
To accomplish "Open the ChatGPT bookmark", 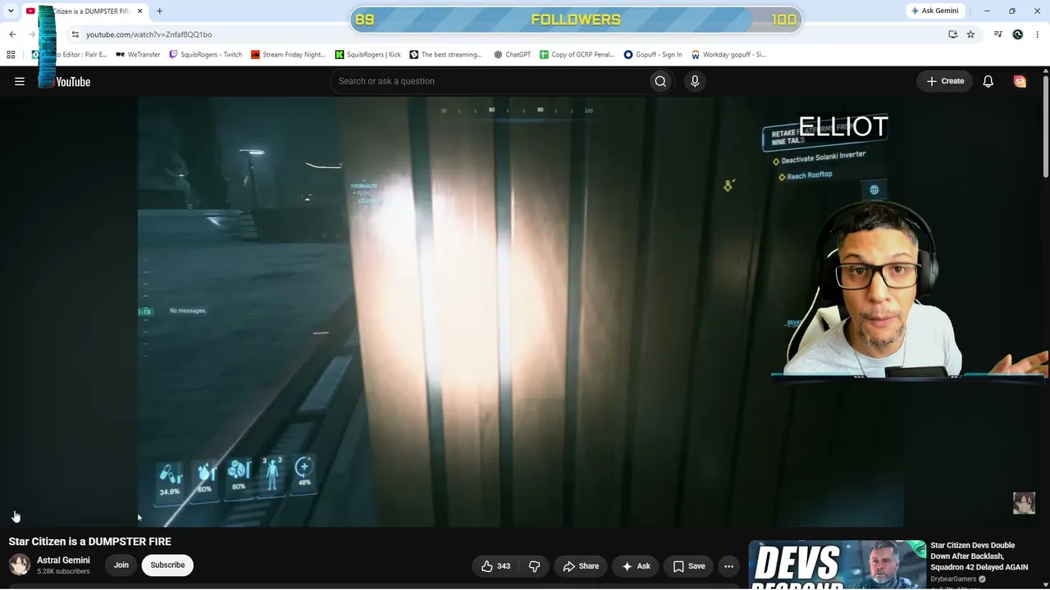I will tap(513, 55).
